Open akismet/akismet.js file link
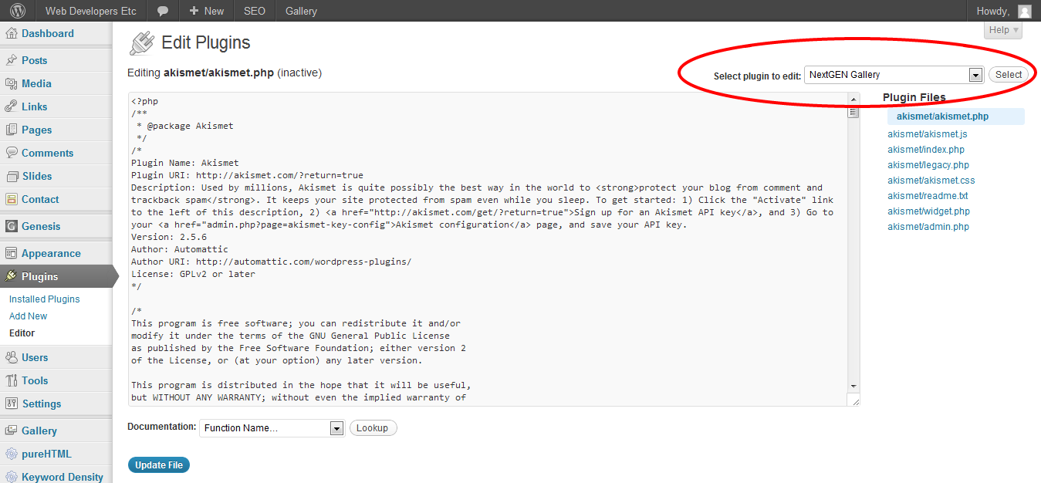This screenshot has height=483, width=1041. [928, 134]
